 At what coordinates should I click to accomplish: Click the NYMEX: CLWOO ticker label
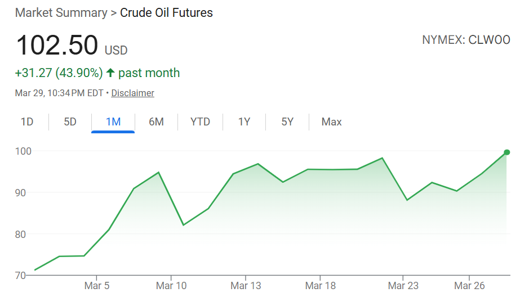(x=466, y=40)
